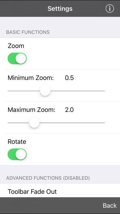Click the Zoom label text
The width and height of the screenshot is (120, 214).
[x=16, y=46]
